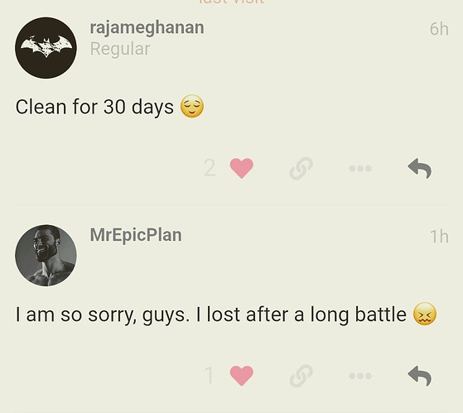Unlike rajameghanan's post via the heart icon

pos(242,168)
